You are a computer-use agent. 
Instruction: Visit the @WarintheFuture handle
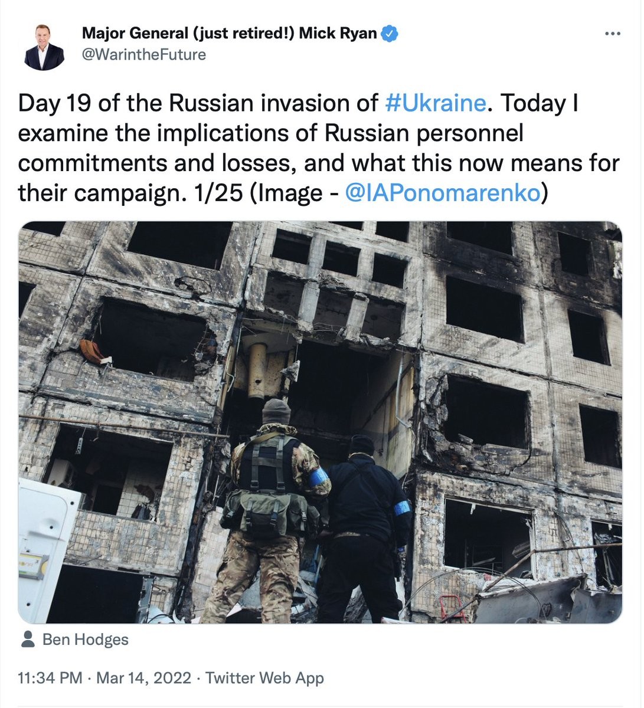(x=143, y=55)
